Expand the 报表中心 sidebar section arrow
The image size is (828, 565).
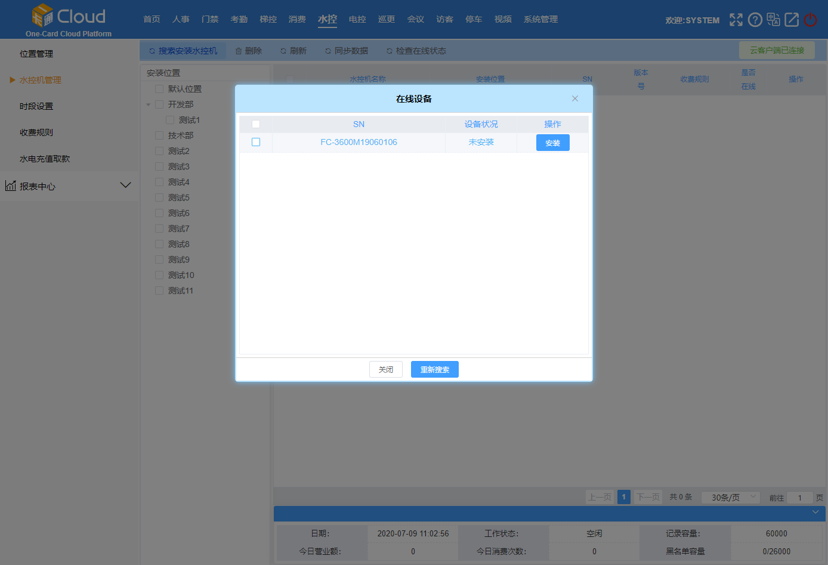point(125,186)
